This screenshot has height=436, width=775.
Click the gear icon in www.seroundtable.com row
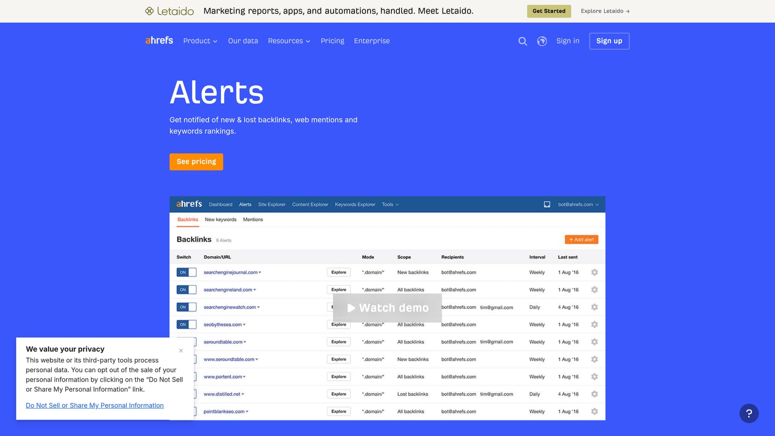pos(594,359)
